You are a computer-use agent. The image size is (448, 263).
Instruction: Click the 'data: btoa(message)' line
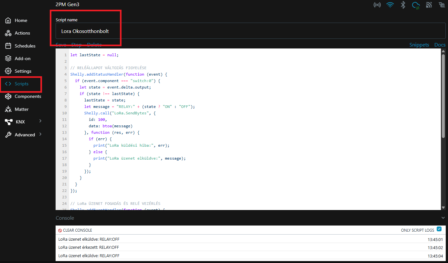point(111,126)
